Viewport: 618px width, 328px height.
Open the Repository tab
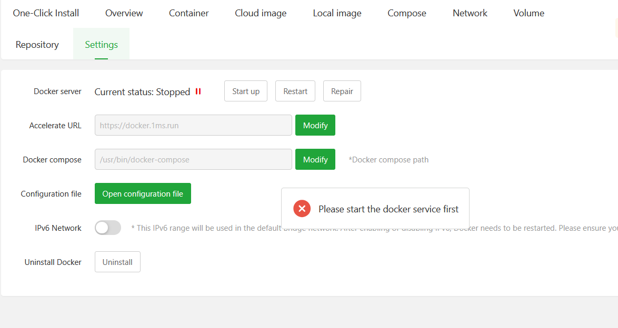click(37, 45)
